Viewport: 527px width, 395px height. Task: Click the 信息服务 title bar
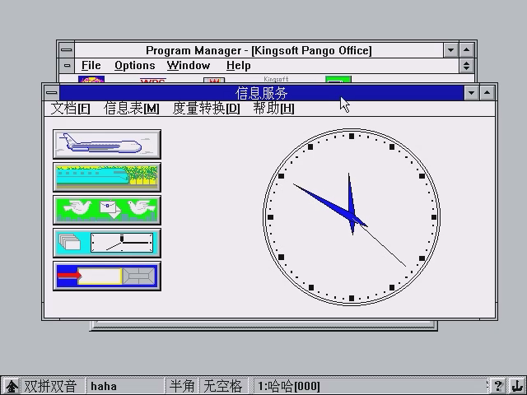262,93
